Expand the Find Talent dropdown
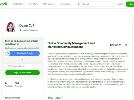Viewport: 134px width, 100px height. pos(19,4)
